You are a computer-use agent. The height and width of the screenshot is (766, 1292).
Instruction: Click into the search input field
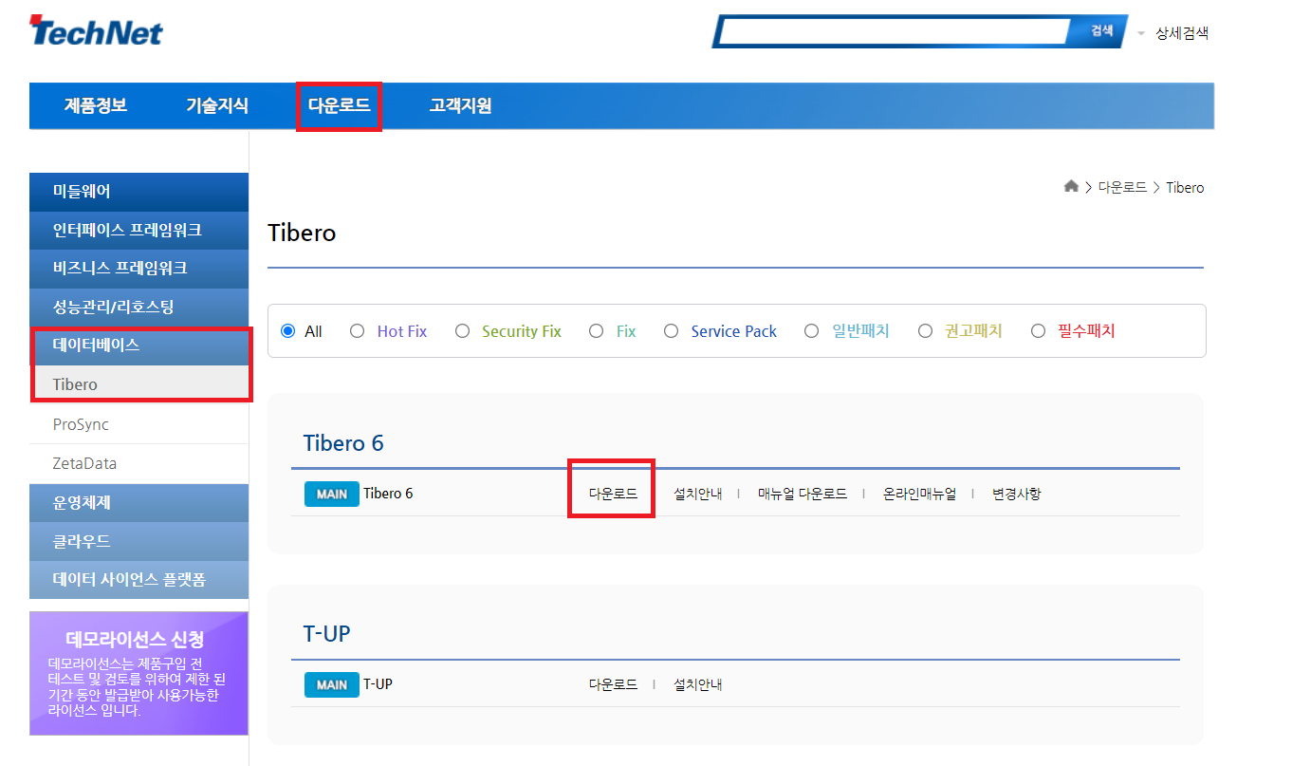895,31
